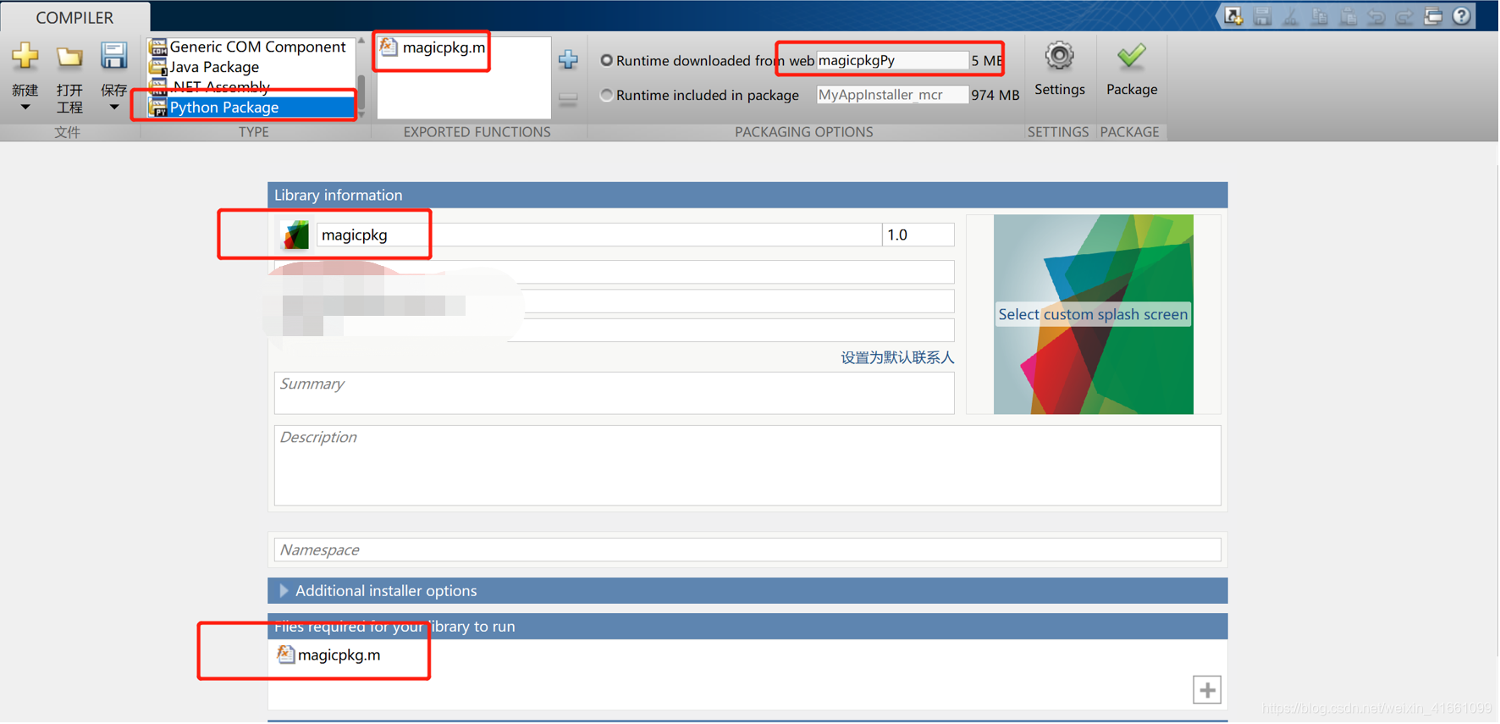Screen dimensions: 1500x724
Task: Remove exported function with minus icon
Action: (569, 99)
